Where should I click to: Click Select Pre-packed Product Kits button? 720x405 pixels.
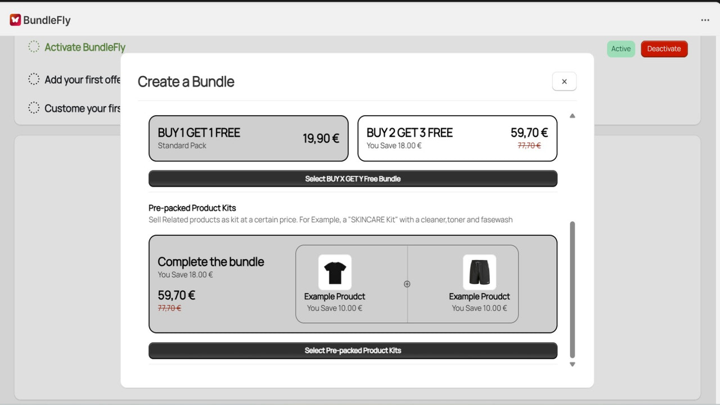[x=353, y=350]
